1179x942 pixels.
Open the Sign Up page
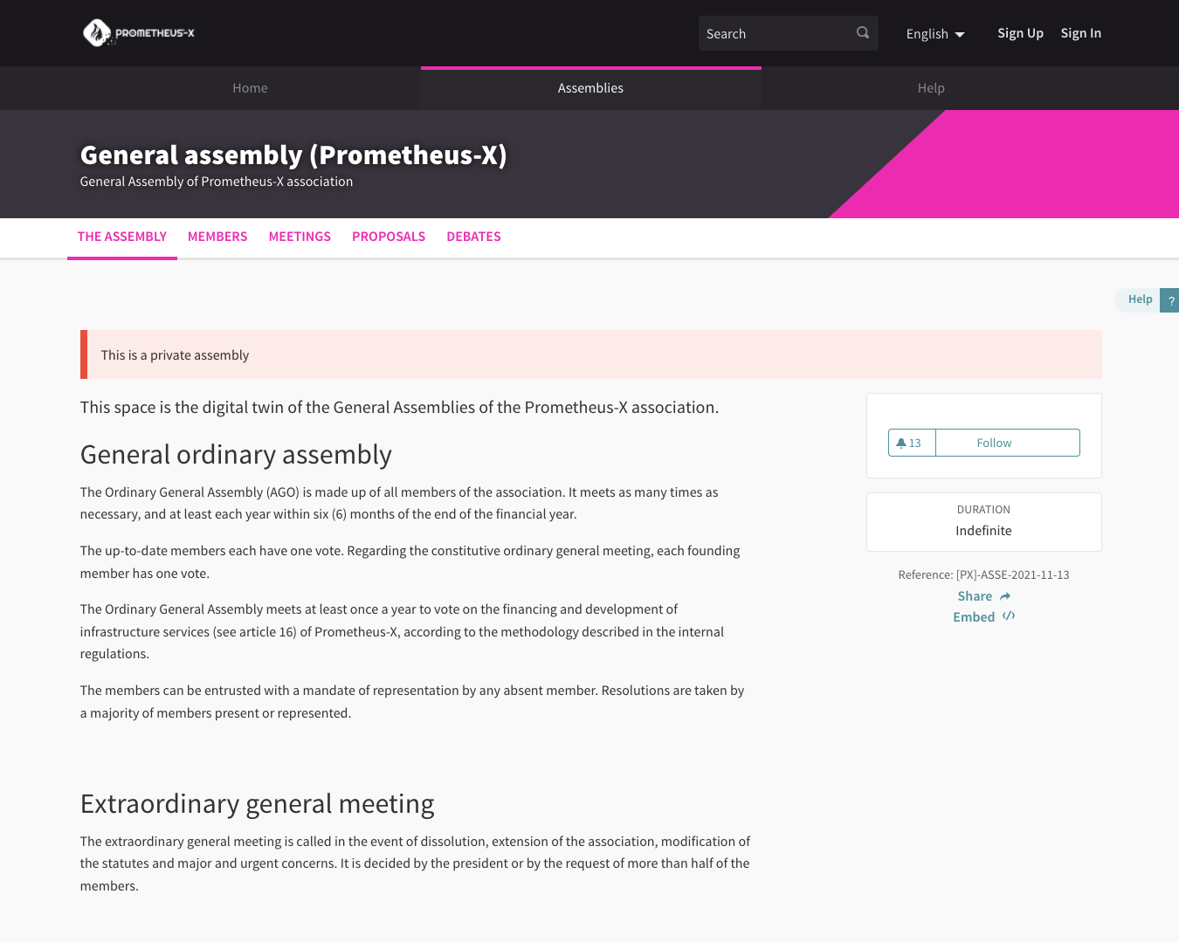coord(1020,33)
